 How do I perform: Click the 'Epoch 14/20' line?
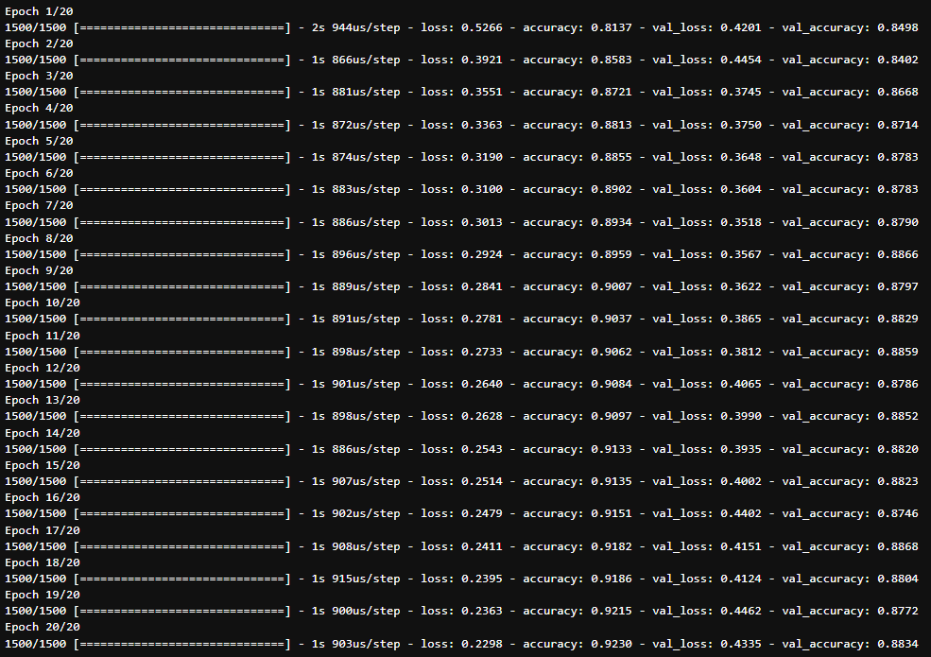43,433
